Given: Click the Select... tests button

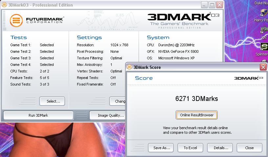Looking at the screenshot, I should [52, 101].
